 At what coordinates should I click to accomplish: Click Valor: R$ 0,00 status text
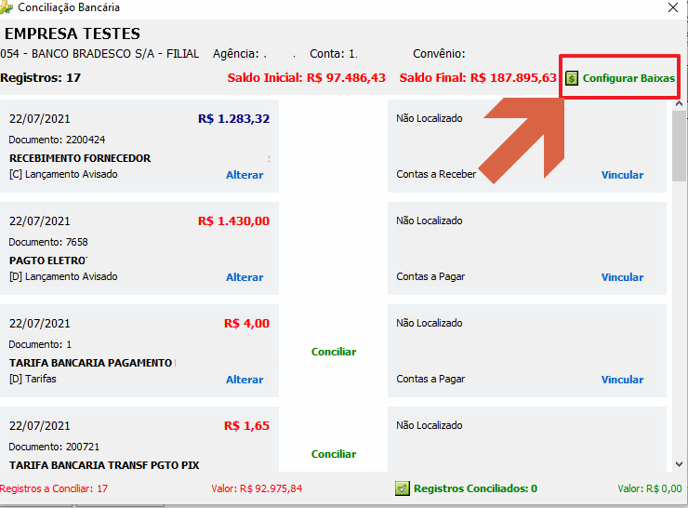[650, 488]
